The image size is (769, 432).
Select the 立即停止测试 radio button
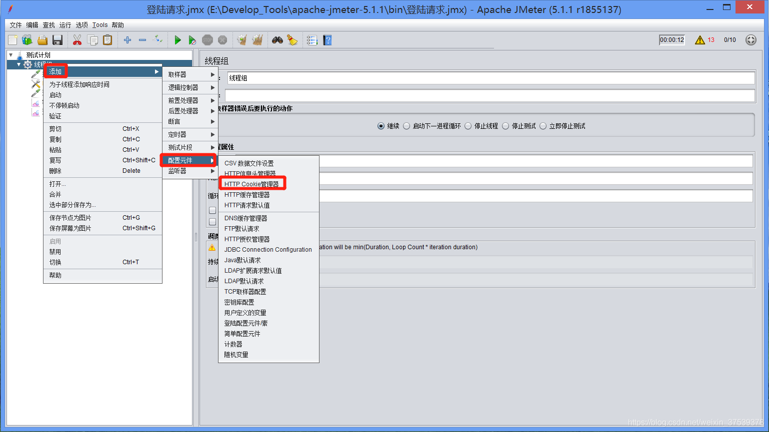[x=543, y=126]
